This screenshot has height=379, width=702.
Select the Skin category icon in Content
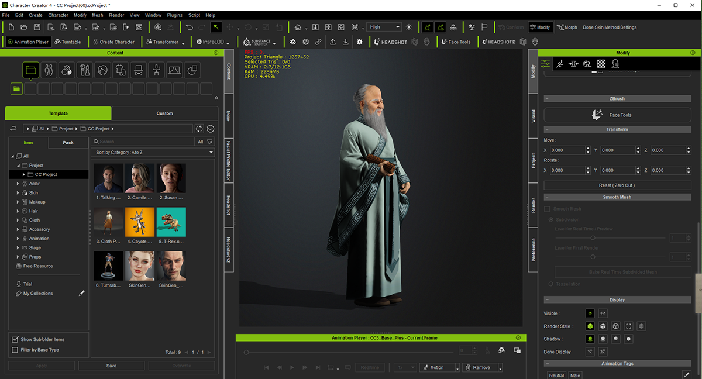(x=67, y=71)
